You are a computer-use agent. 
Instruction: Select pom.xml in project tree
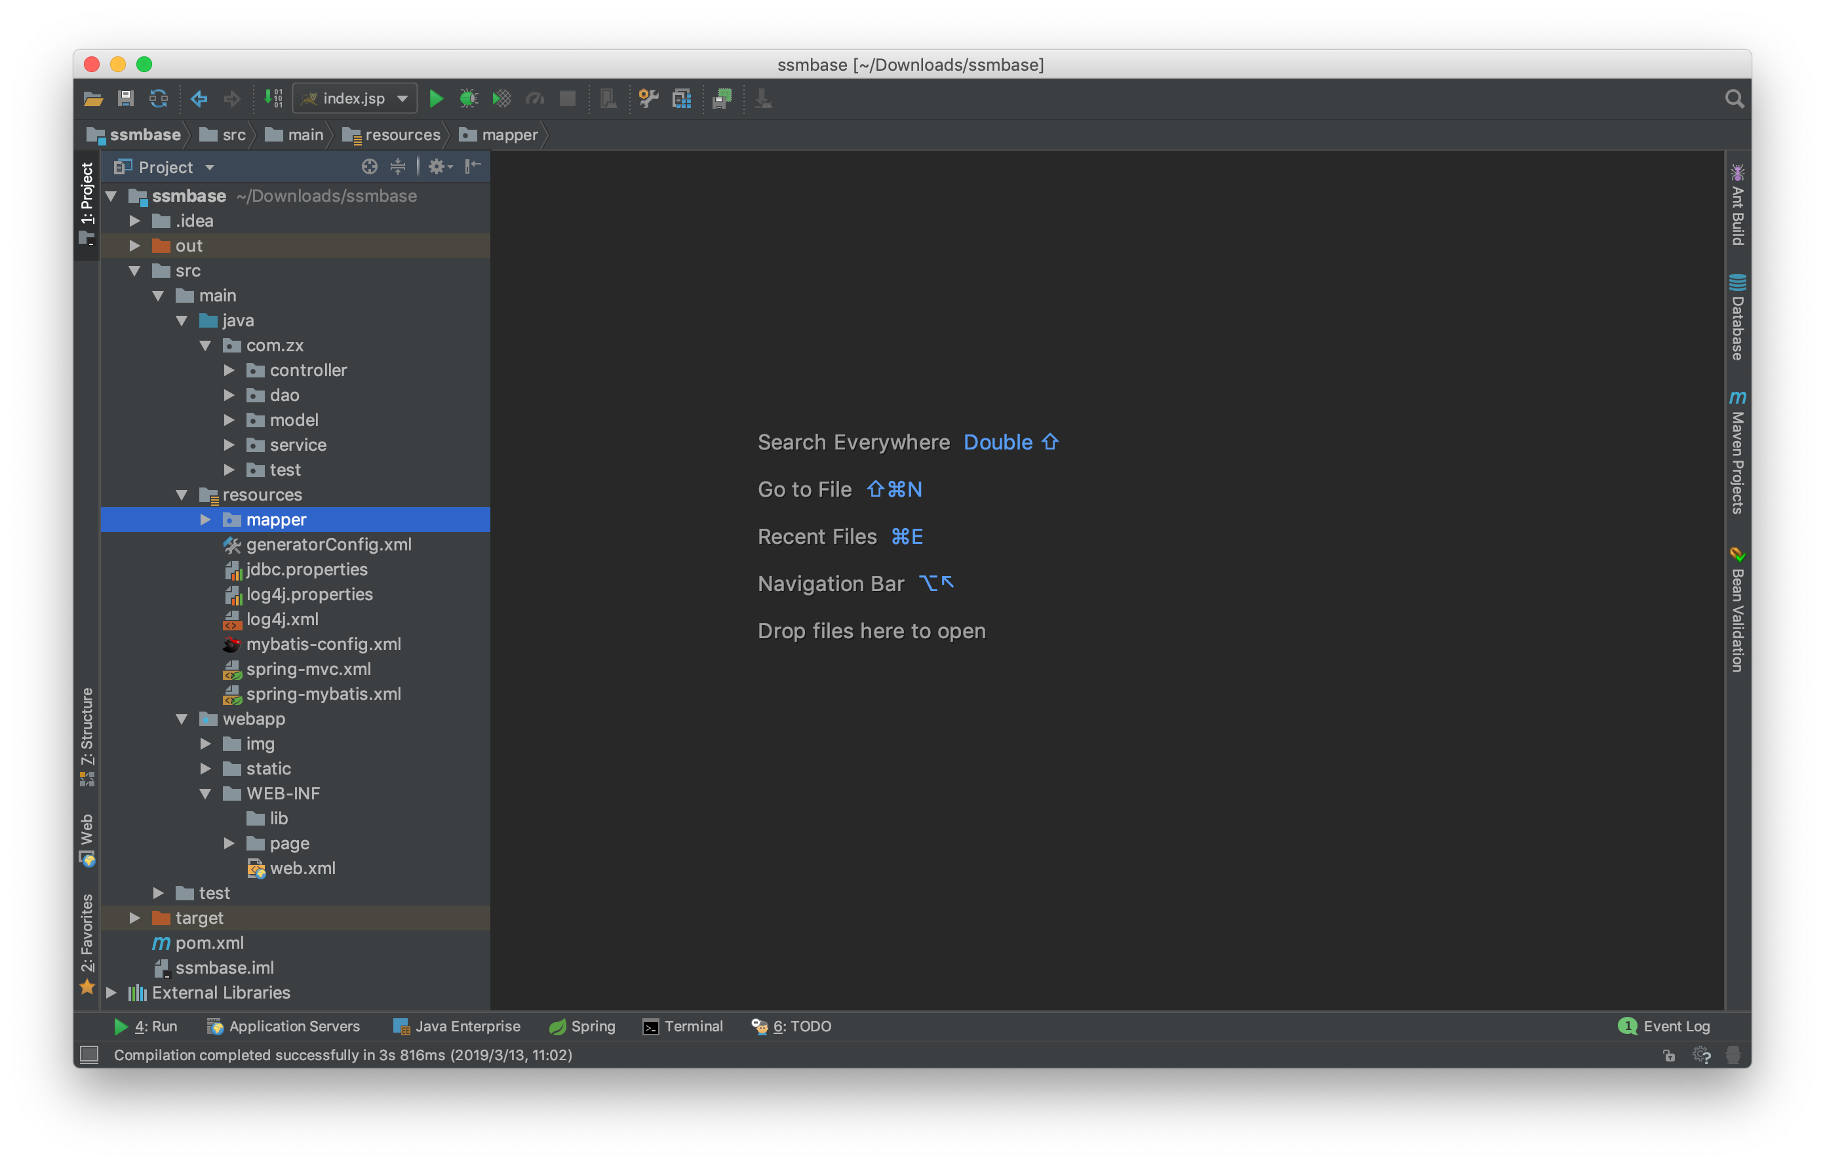click(210, 943)
